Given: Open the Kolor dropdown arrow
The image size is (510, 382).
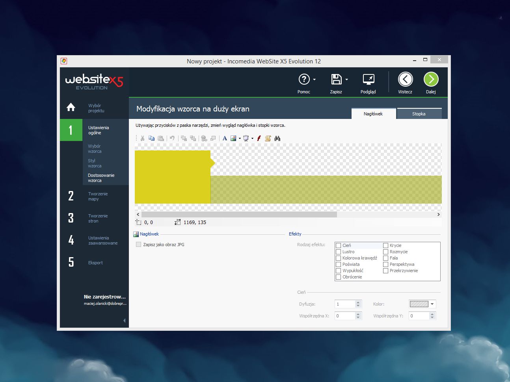Looking at the screenshot, I should pyautogui.click(x=432, y=304).
